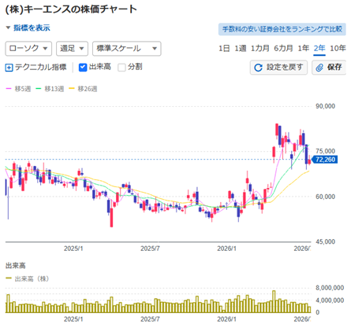Screen dimensions: 347x324
Task: Click the plus icon beside テクニカル指標
Action: pyautogui.click(x=9, y=68)
